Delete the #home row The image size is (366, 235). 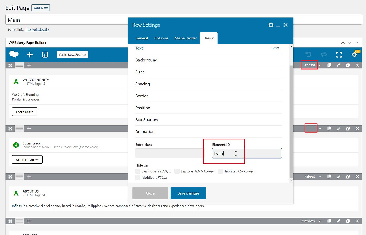pos(357,65)
